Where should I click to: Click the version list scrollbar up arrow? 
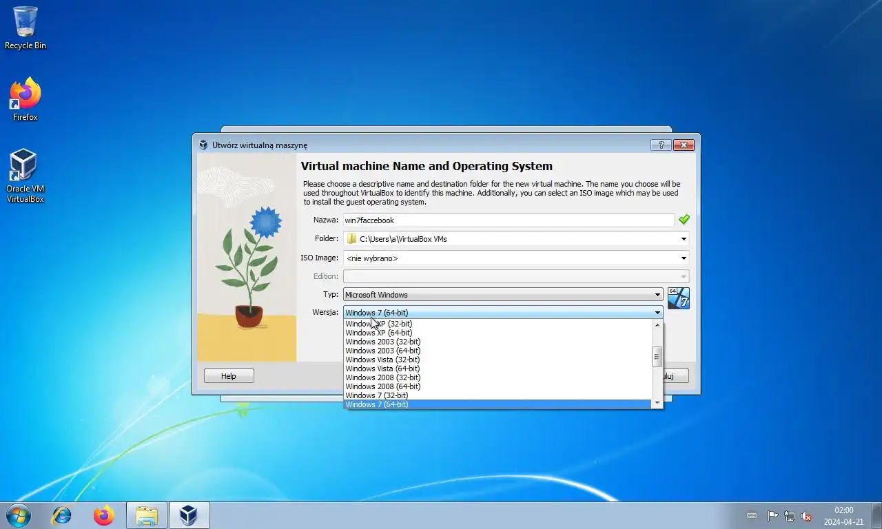click(657, 324)
